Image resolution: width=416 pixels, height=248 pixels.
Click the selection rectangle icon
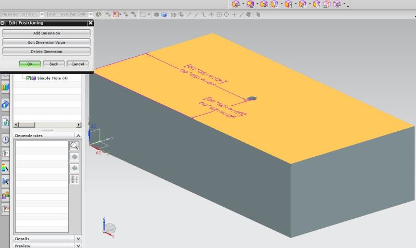142,15
